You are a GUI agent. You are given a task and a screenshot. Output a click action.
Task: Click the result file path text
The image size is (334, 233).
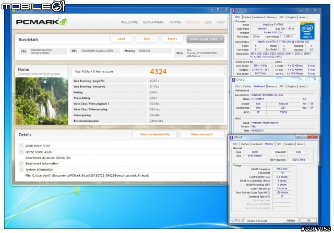click(87, 175)
